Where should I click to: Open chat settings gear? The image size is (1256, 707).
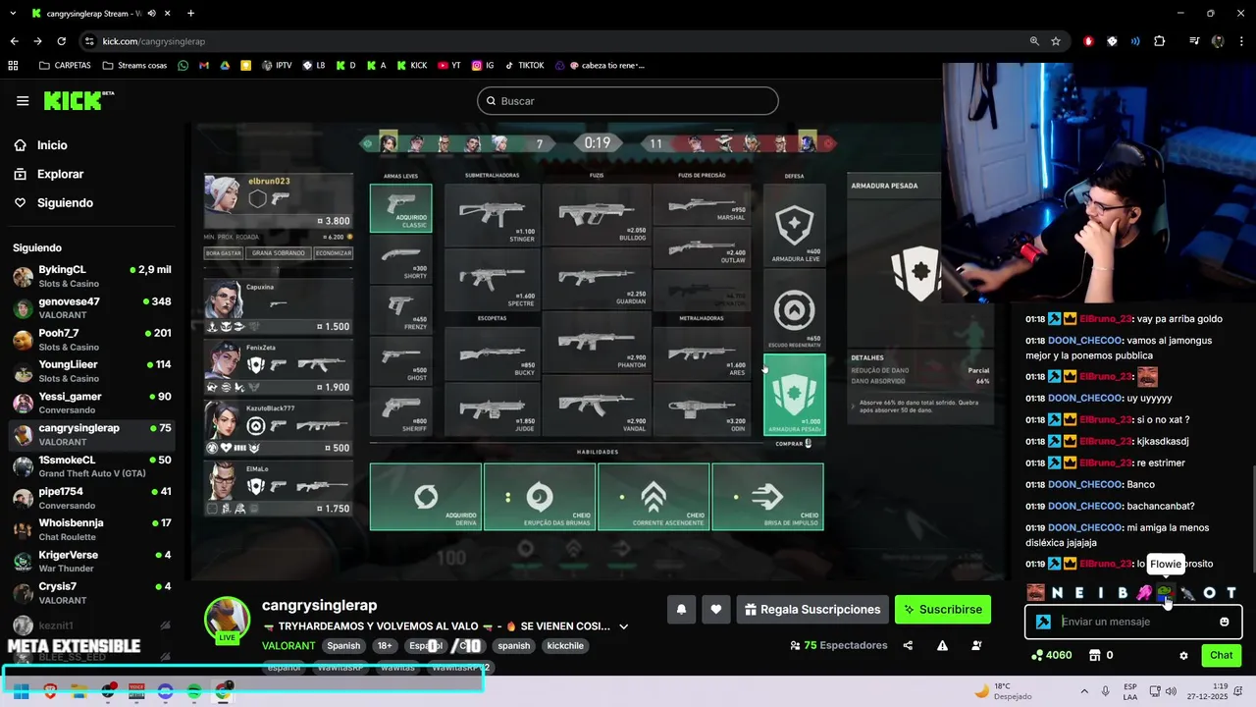point(1183,656)
